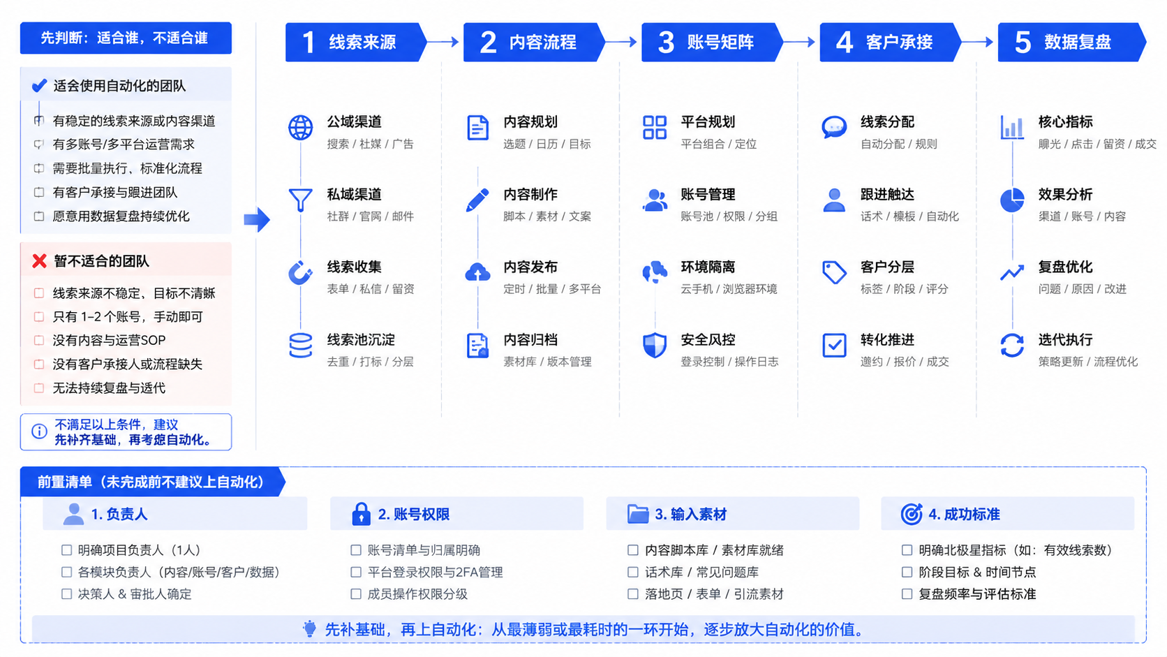Click the blue checkmark next to 适合使用自动化的团队
This screenshot has height=657, width=1167.
pyautogui.click(x=39, y=86)
